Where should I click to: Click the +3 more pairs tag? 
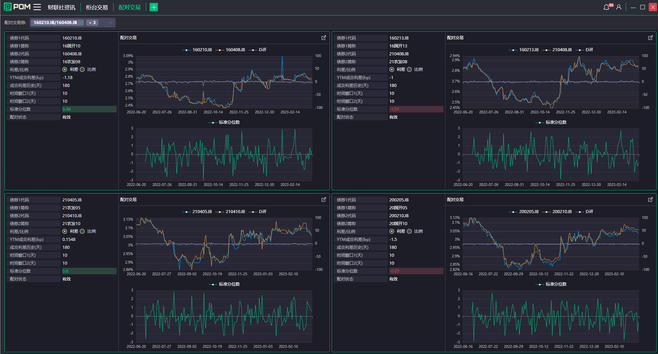click(x=92, y=23)
